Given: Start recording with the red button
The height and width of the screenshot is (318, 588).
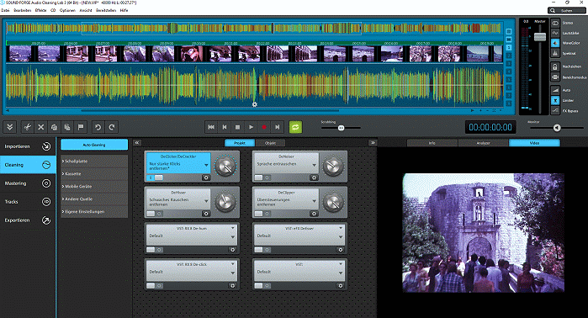Looking at the screenshot, I should pos(264,127).
